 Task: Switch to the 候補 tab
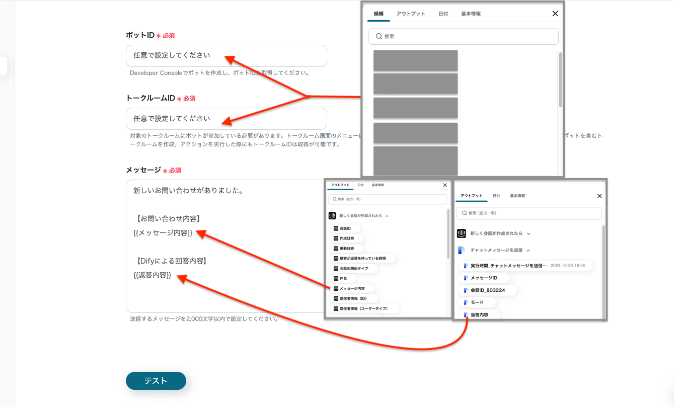pyautogui.click(x=379, y=14)
